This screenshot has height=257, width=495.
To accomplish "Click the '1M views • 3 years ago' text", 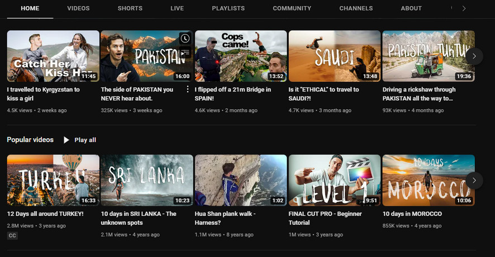I will point(316,235).
